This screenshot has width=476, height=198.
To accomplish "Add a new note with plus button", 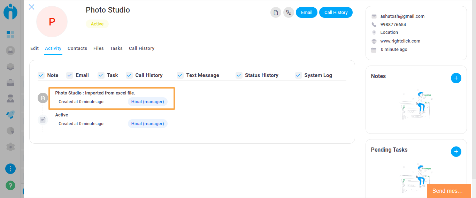I will click(x=456, y=78).
